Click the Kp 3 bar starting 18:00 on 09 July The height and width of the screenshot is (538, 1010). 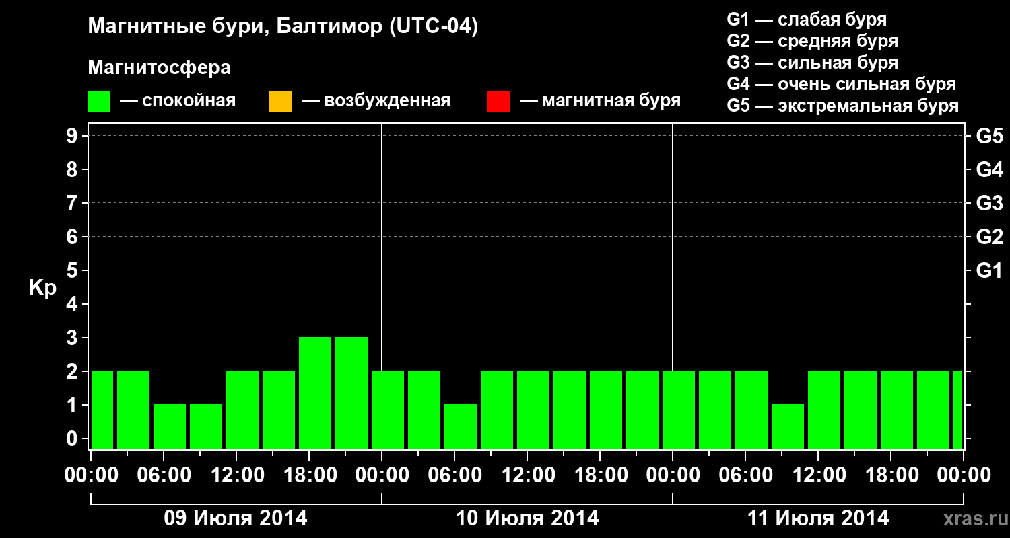point(315,393)
